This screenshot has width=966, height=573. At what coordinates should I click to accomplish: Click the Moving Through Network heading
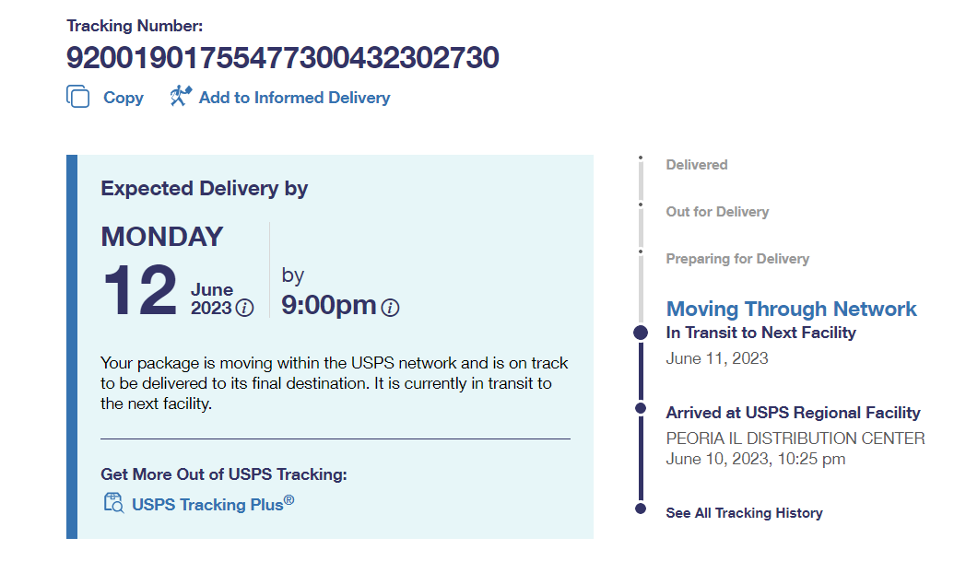(x=791, y=309)
